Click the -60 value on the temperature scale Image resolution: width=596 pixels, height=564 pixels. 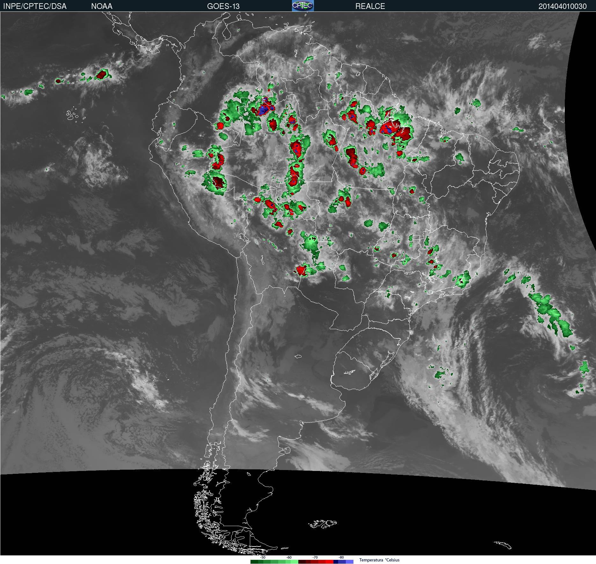[x=289, y=558]
